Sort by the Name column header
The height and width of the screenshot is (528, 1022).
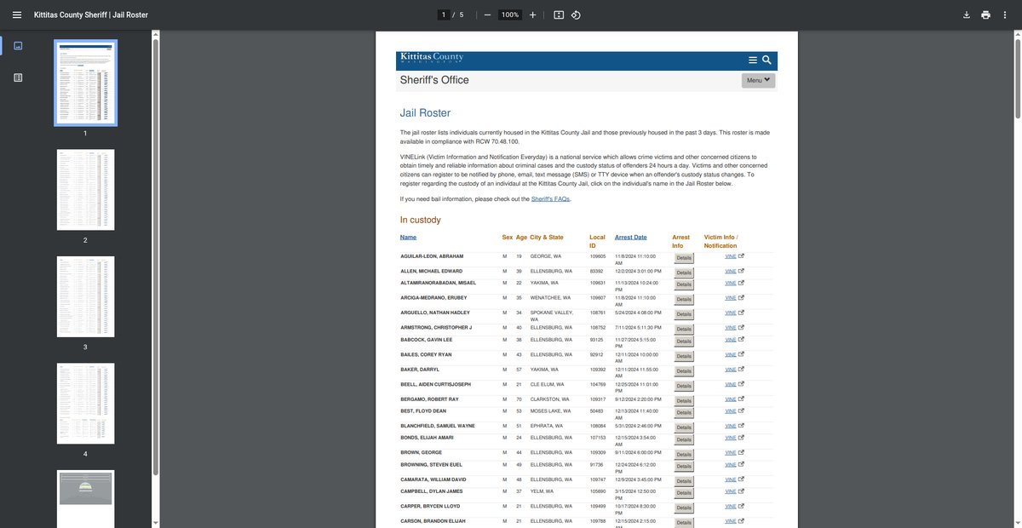pyautogui.click(x=409, y=237)
